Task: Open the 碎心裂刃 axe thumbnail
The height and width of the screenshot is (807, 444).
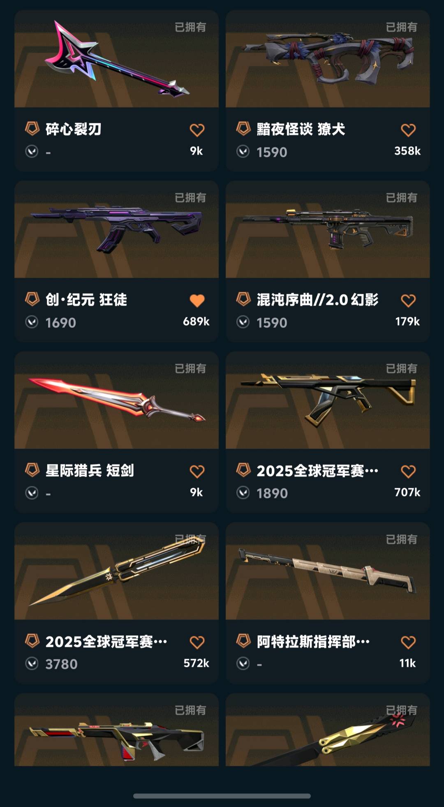Action: 116,59
